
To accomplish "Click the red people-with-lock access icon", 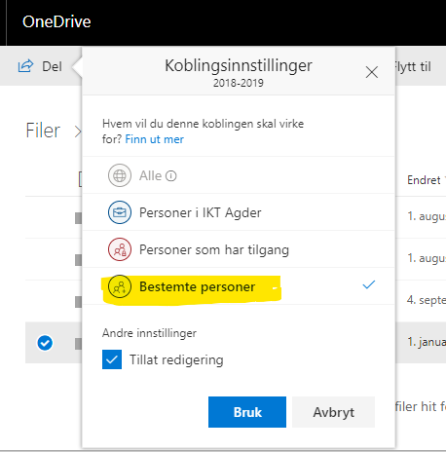I will pos(120,249).
